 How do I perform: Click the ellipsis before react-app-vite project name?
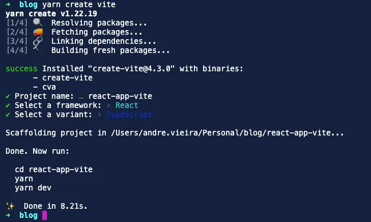(81, 96)
